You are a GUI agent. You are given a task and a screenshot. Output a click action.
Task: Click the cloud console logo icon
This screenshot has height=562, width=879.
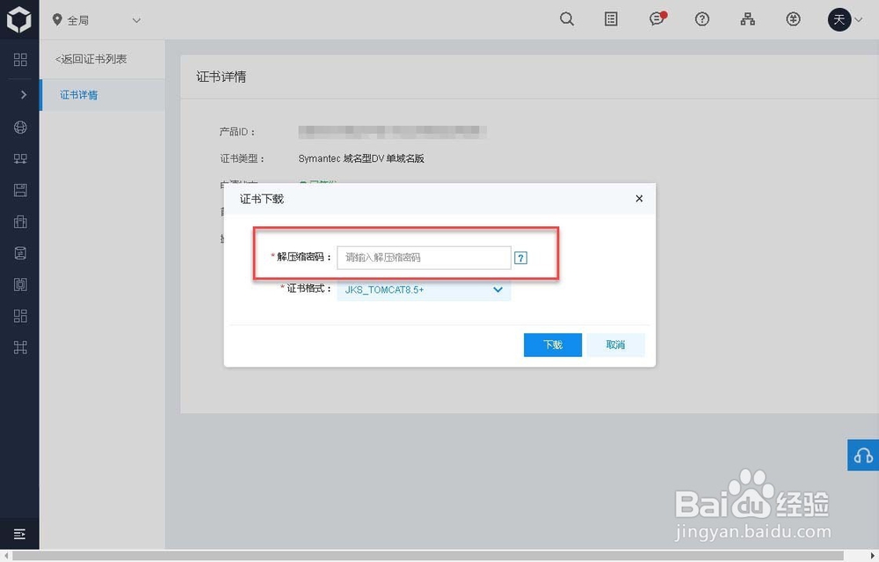coord(19,19)
